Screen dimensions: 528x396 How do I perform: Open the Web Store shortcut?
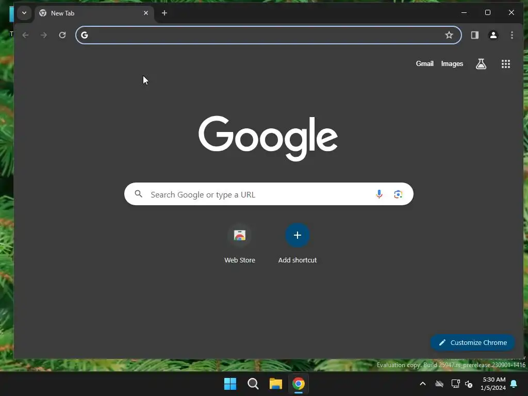[x=240, y=244]
